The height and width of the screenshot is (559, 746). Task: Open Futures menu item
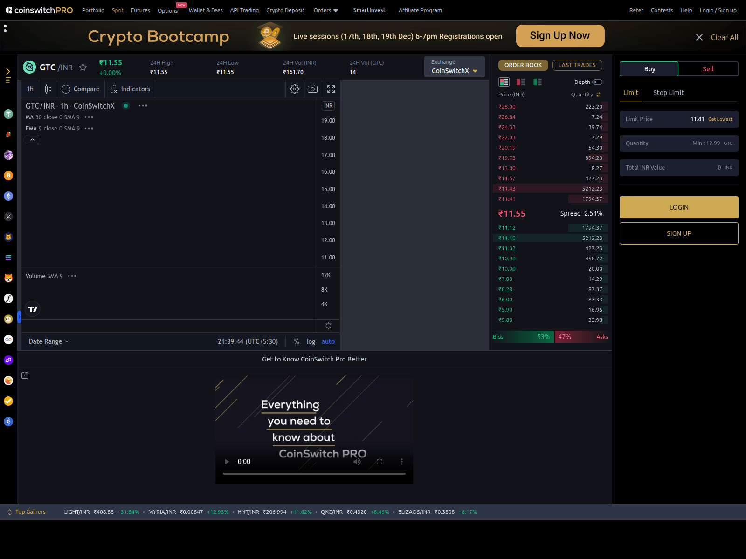(x=140, y=10)
